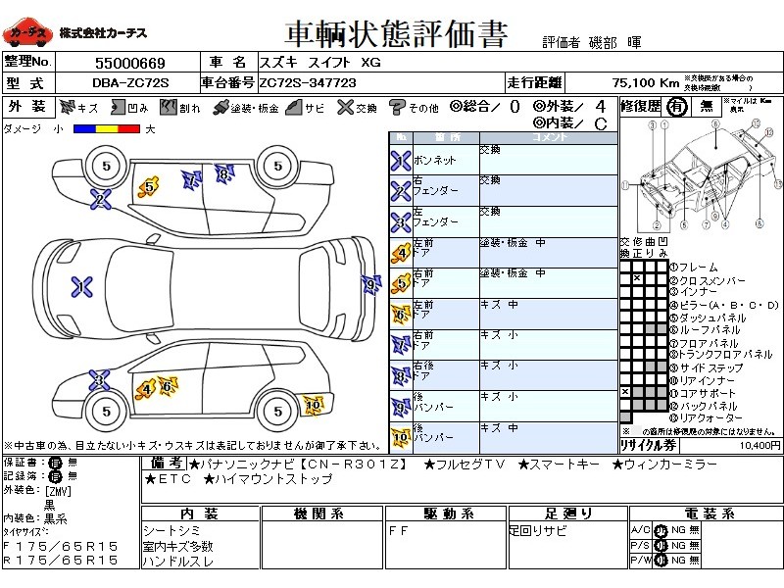Image resolution: width=784 pixels, height=588 pixels.
Task: Select orange damage marker 4 on the left front door
Action: (x=146, y=388)
